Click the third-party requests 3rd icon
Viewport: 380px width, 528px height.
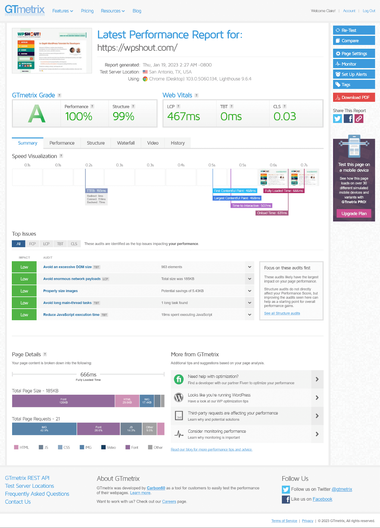tap(179, 416)
